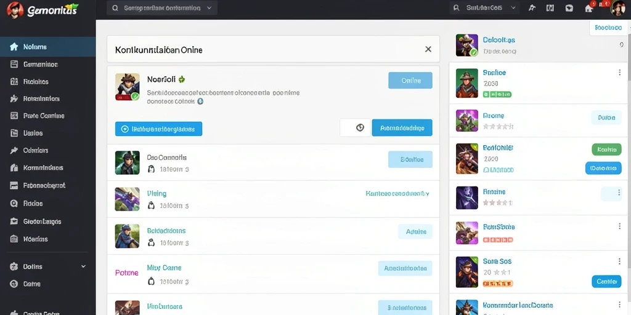Click the top right white tab button
This screenshot has height=315, width=631.
tap(608, 28)
